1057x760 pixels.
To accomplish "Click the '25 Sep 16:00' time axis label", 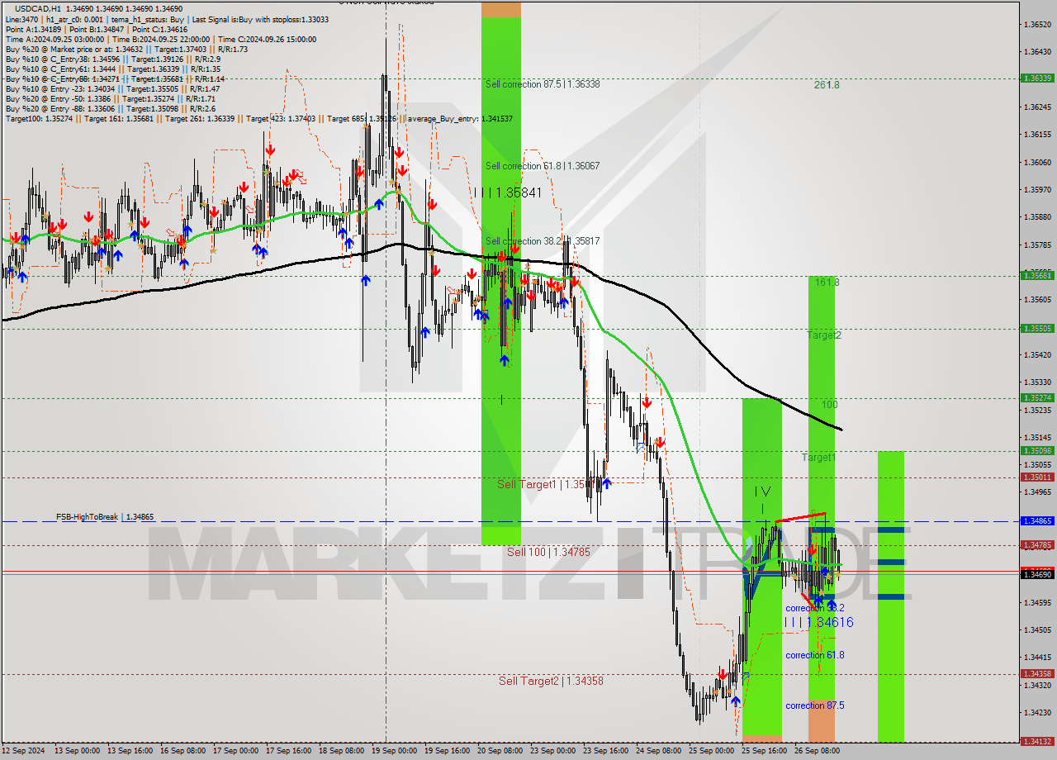I will [x=764, y=751].
